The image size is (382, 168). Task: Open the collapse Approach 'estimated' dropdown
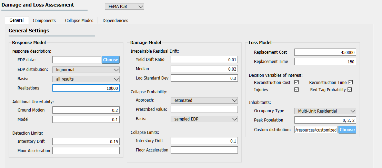tap(204, 100)
